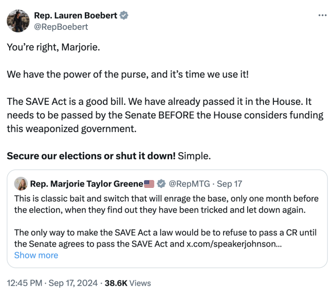334x297 pixels.
Task: Click the "The SAVE Act is a good bill" paragraph
Action: [164, 115]
